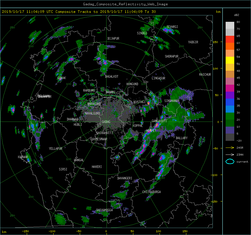The width and height of the screenshot is (251, 235).
Task: Click the 24SR legend label
Action: 240,148
